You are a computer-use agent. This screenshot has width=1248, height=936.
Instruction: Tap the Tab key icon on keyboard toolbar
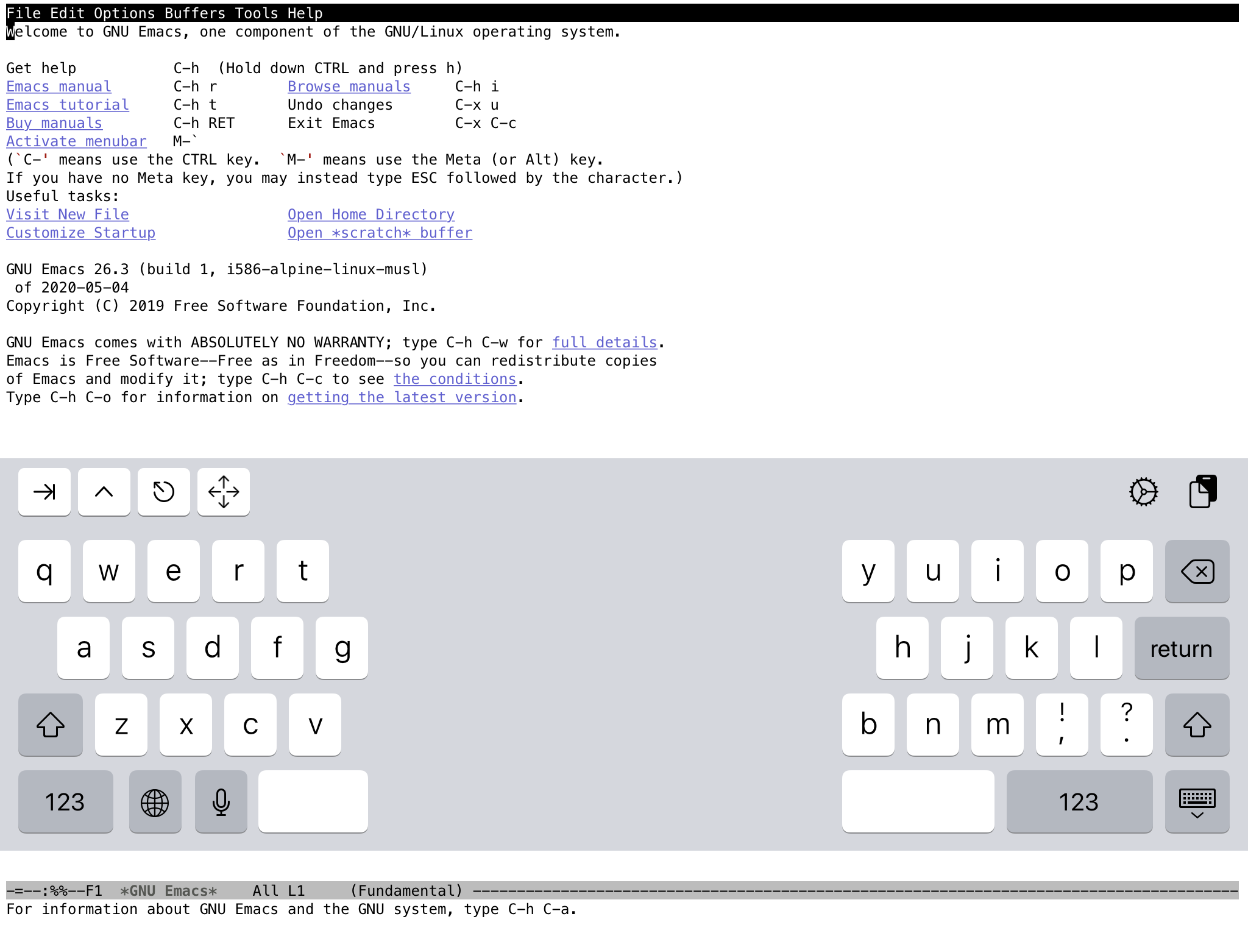tap(44, 492)
